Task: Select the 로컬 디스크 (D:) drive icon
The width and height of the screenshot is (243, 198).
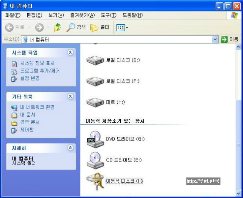Action: tap(95, 60)
